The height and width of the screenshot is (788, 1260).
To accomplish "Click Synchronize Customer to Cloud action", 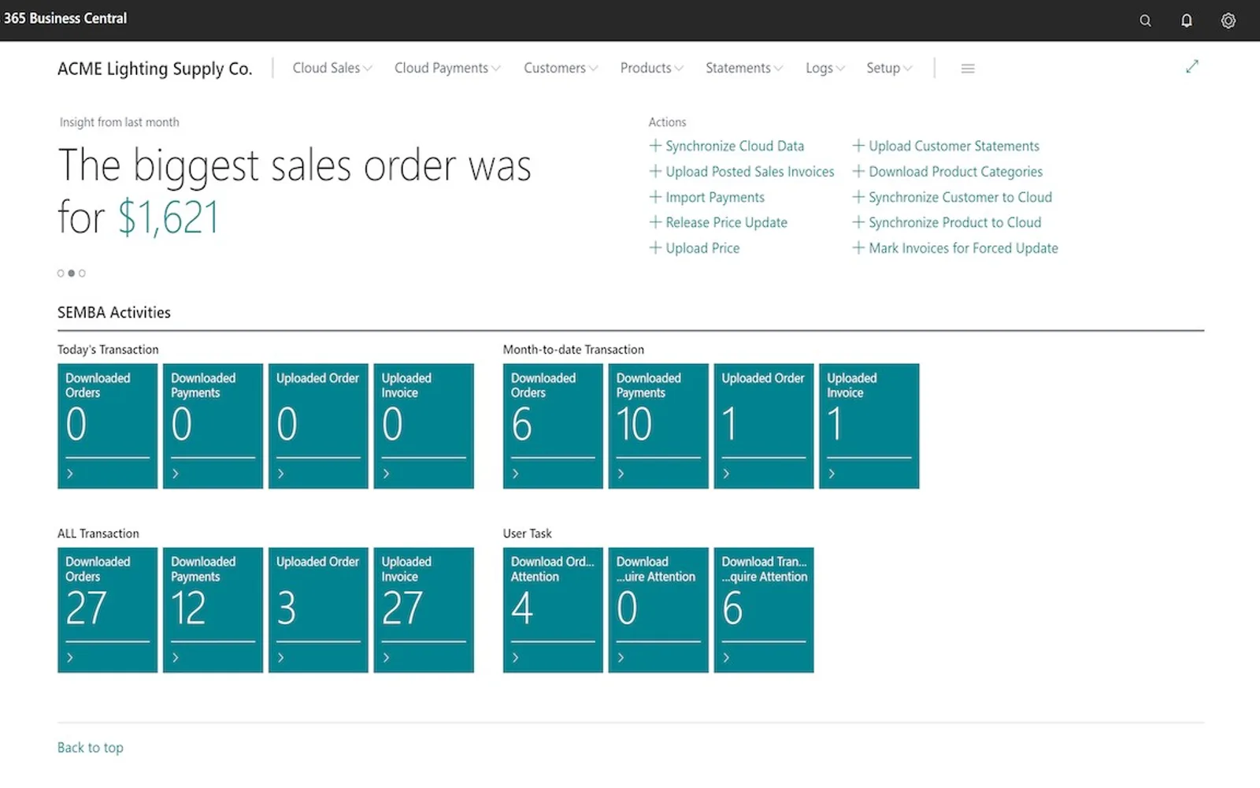I will (x=960, y=197).
